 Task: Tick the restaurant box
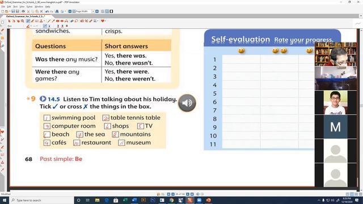pyautogui.click(x=77, y=143)
